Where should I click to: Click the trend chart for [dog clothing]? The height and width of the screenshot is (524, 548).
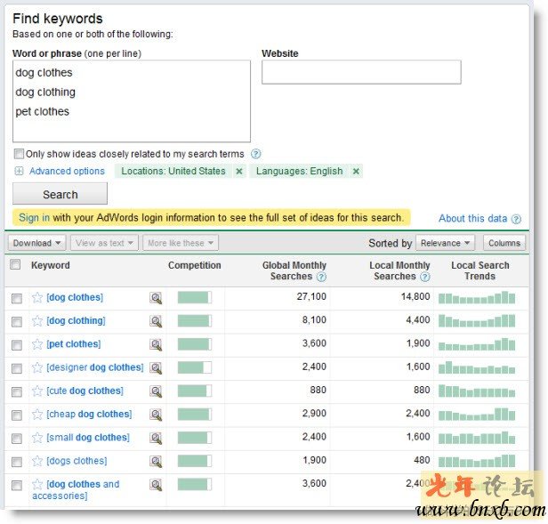477,321
